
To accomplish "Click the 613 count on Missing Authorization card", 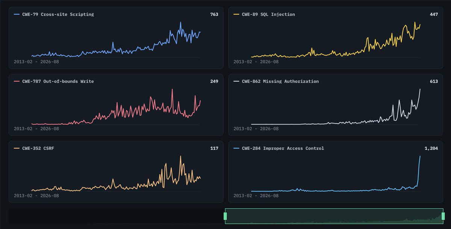I will pos(434,81).
